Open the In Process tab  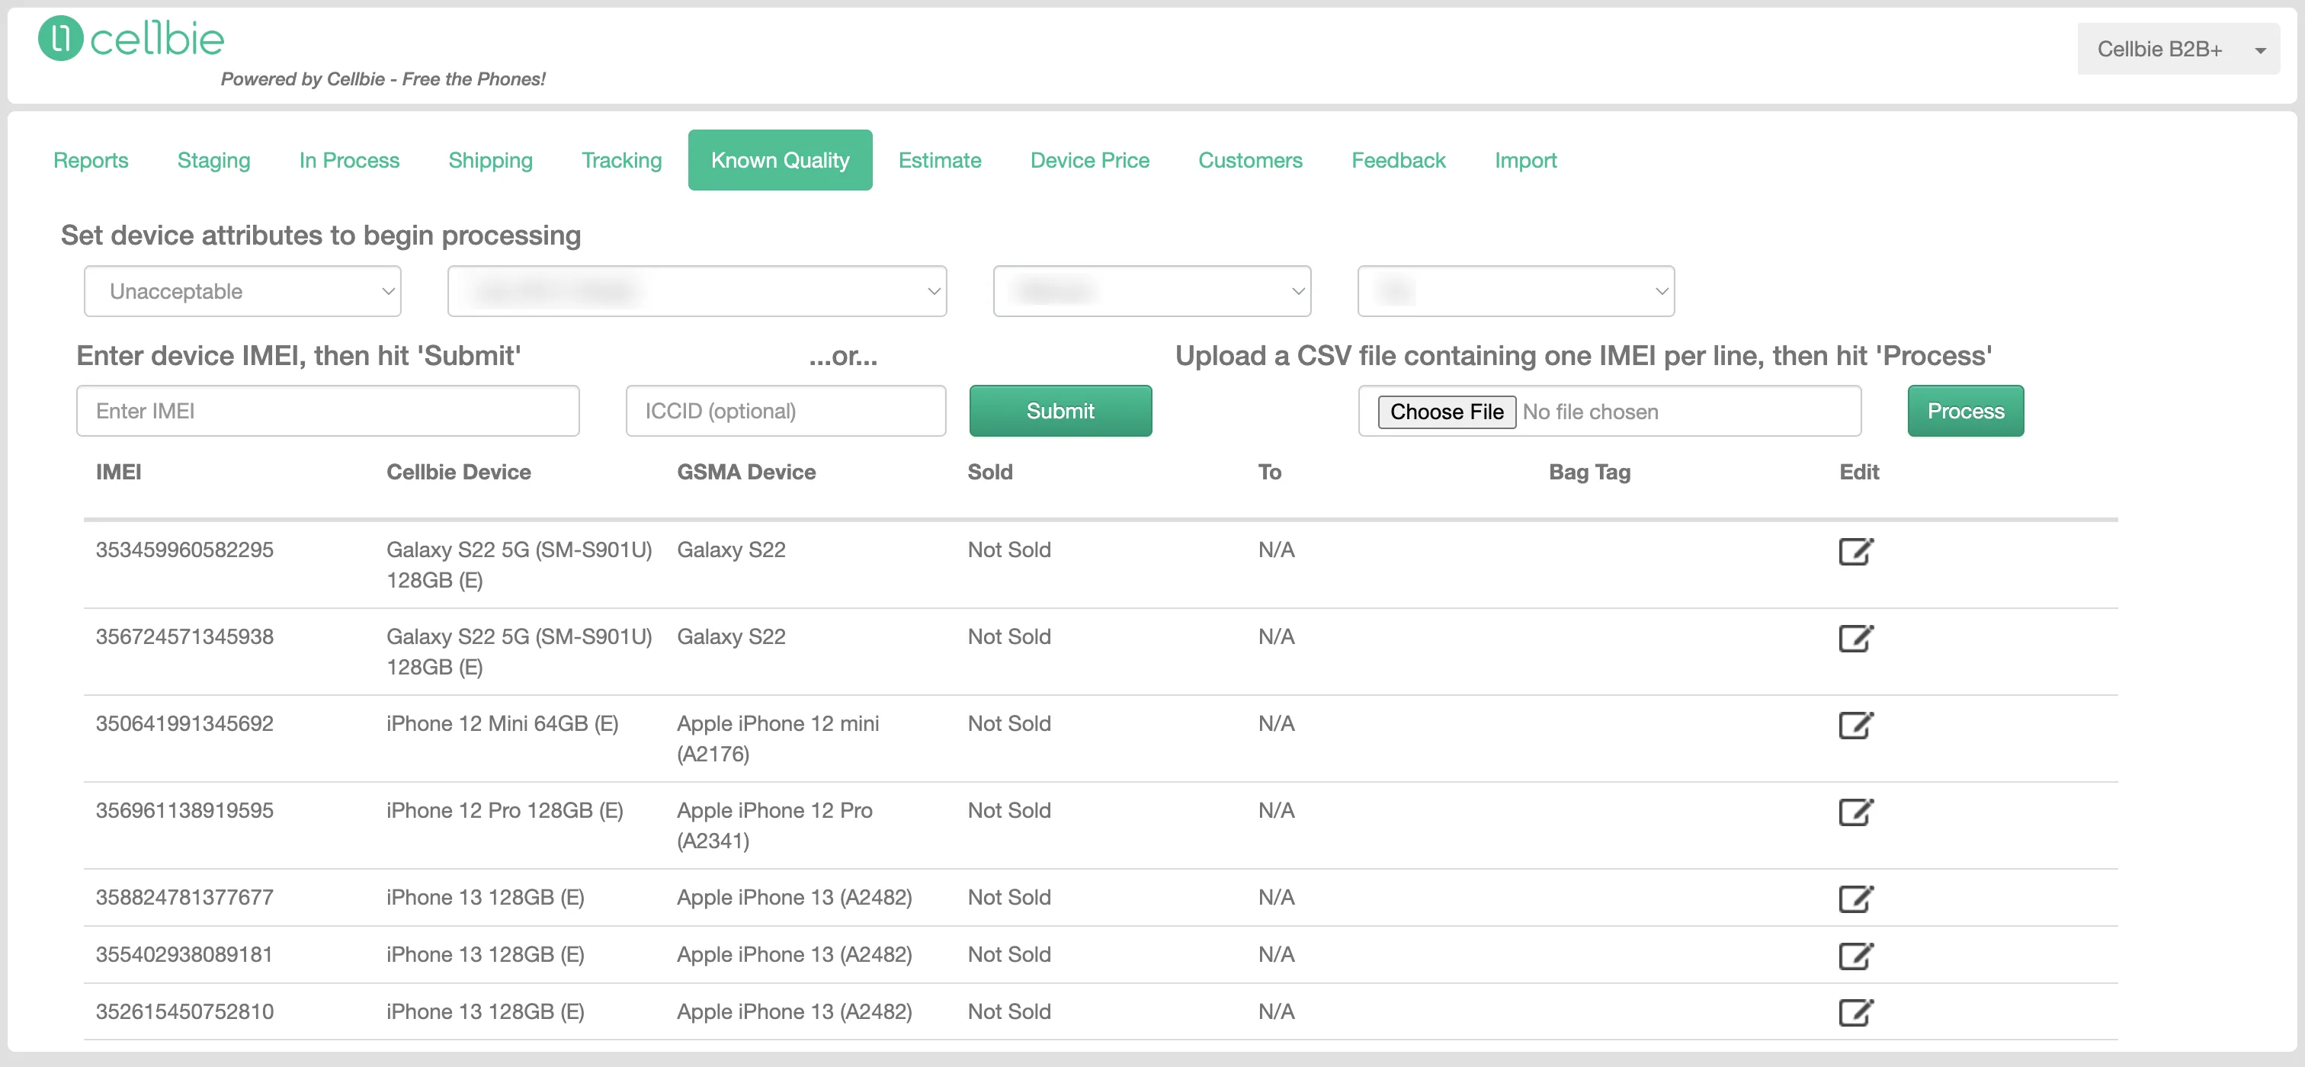349,160
